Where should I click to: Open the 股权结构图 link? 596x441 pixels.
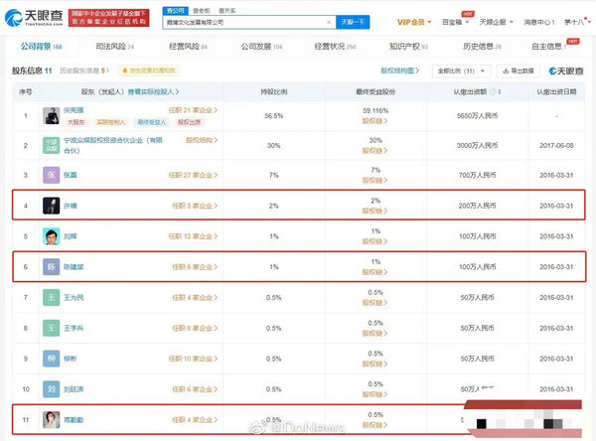click(400, 71)
